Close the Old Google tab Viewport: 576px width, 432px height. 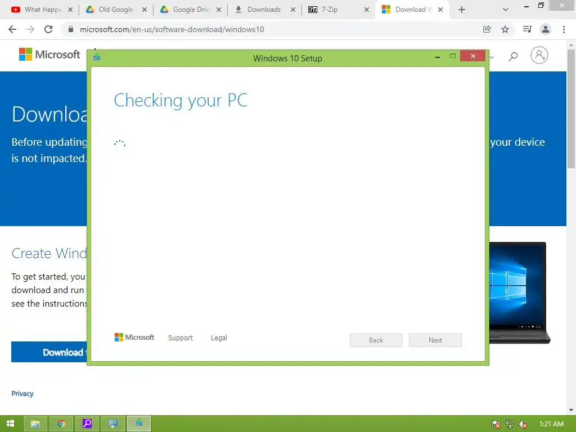pos(145,10)
